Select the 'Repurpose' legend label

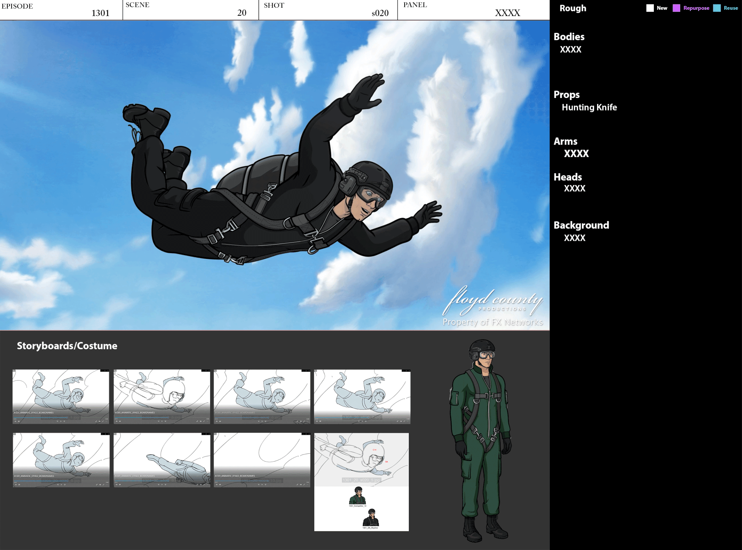pyautogui.click(x=696, y=8)
